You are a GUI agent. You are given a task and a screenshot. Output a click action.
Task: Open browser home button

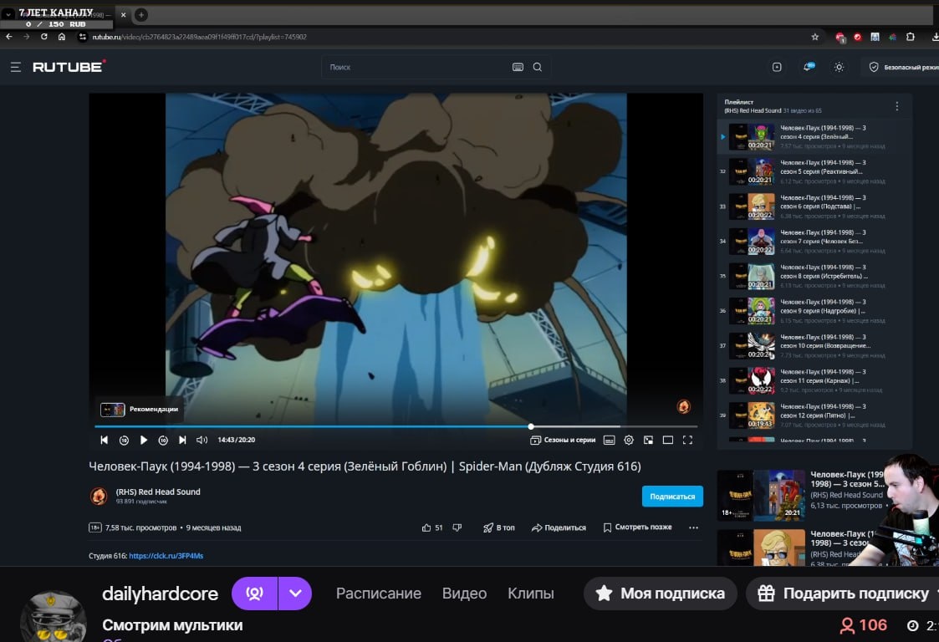62,37
